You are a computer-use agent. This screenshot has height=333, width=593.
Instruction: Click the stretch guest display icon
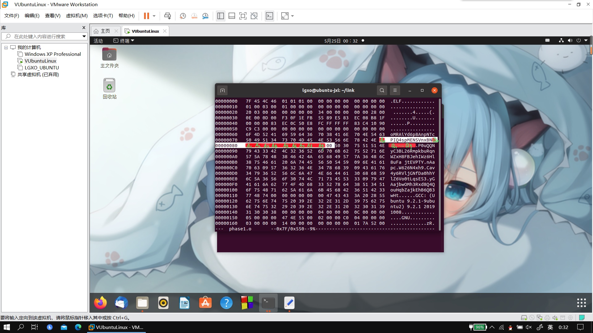pos(285,16)
